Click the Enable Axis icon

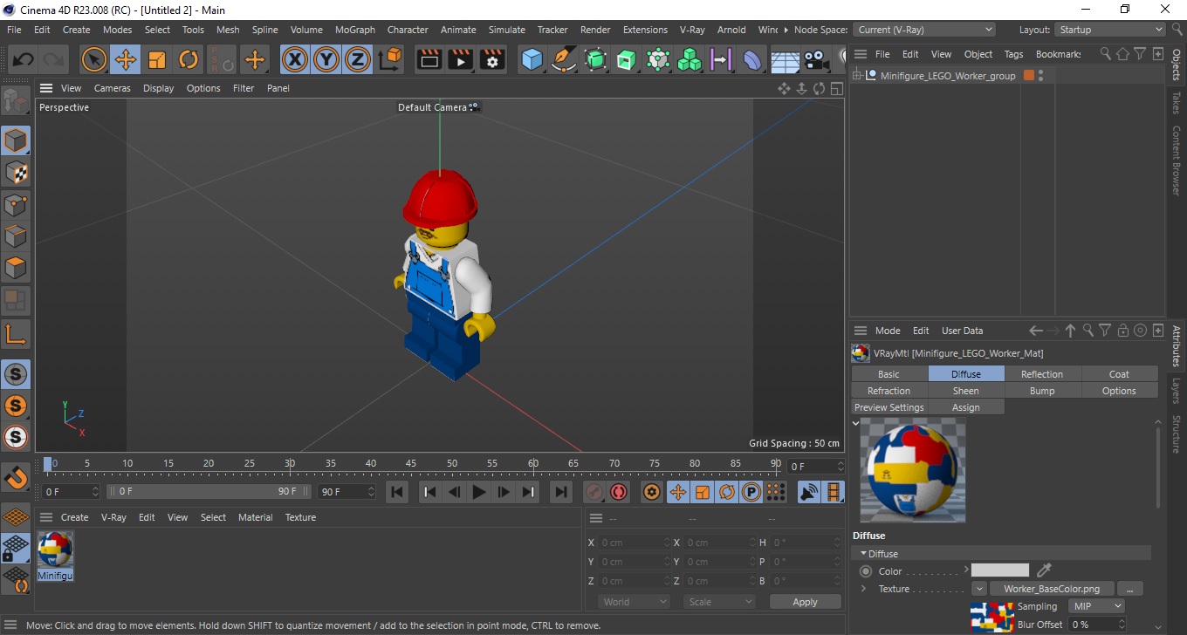(16, 333)
